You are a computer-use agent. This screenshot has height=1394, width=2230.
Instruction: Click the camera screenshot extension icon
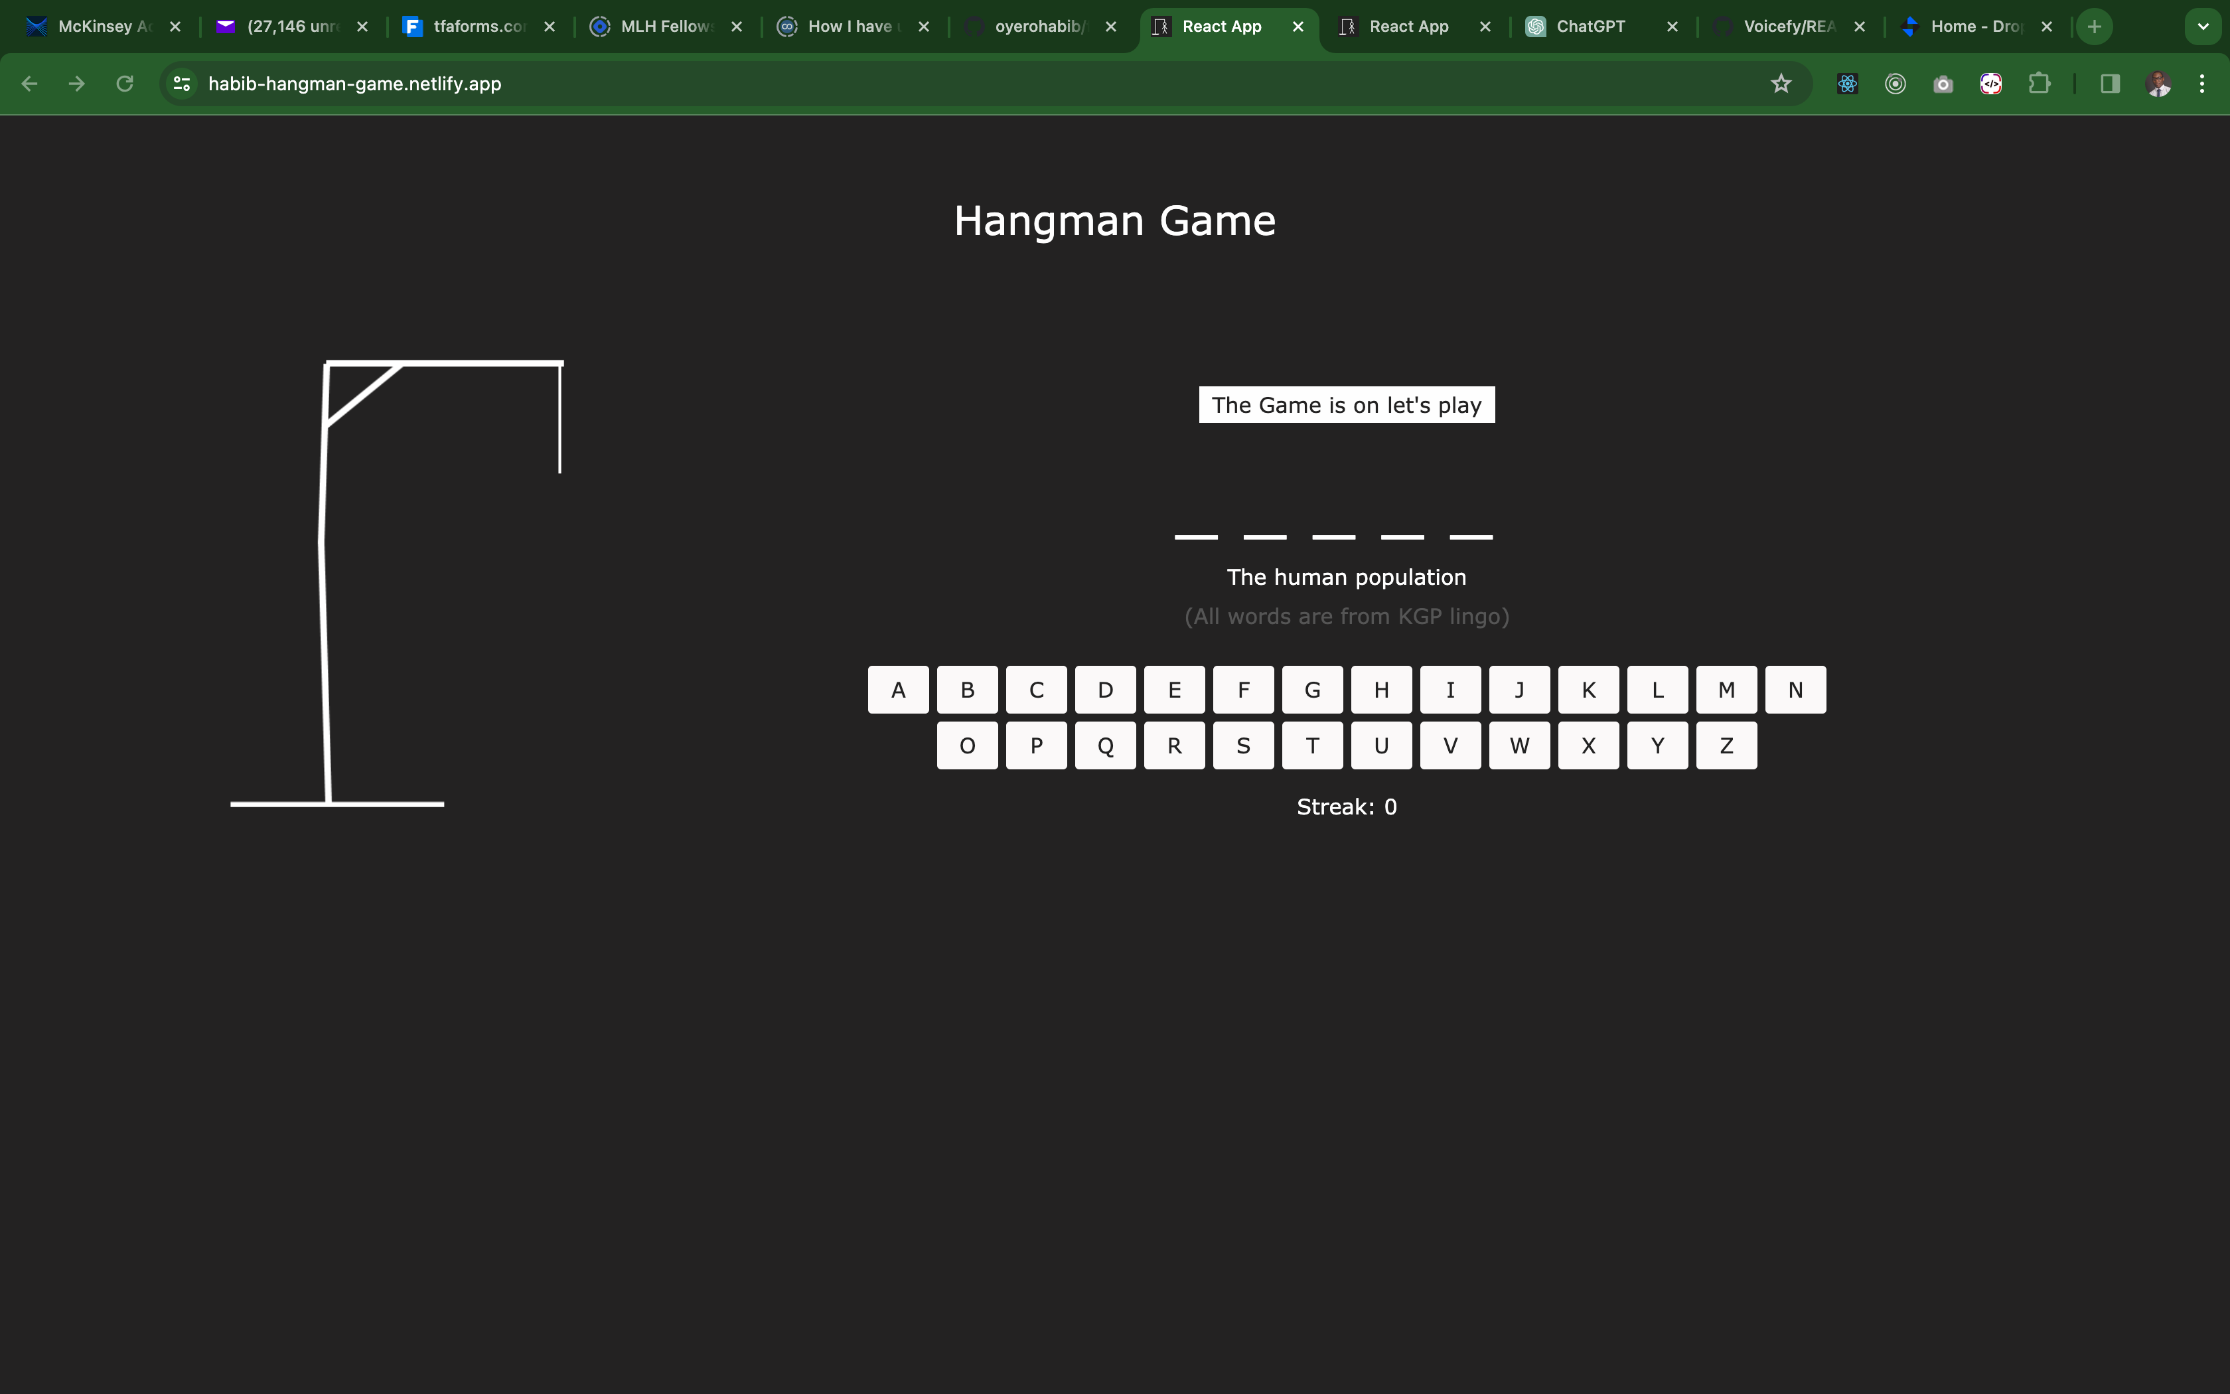(x=1943, y=84)
